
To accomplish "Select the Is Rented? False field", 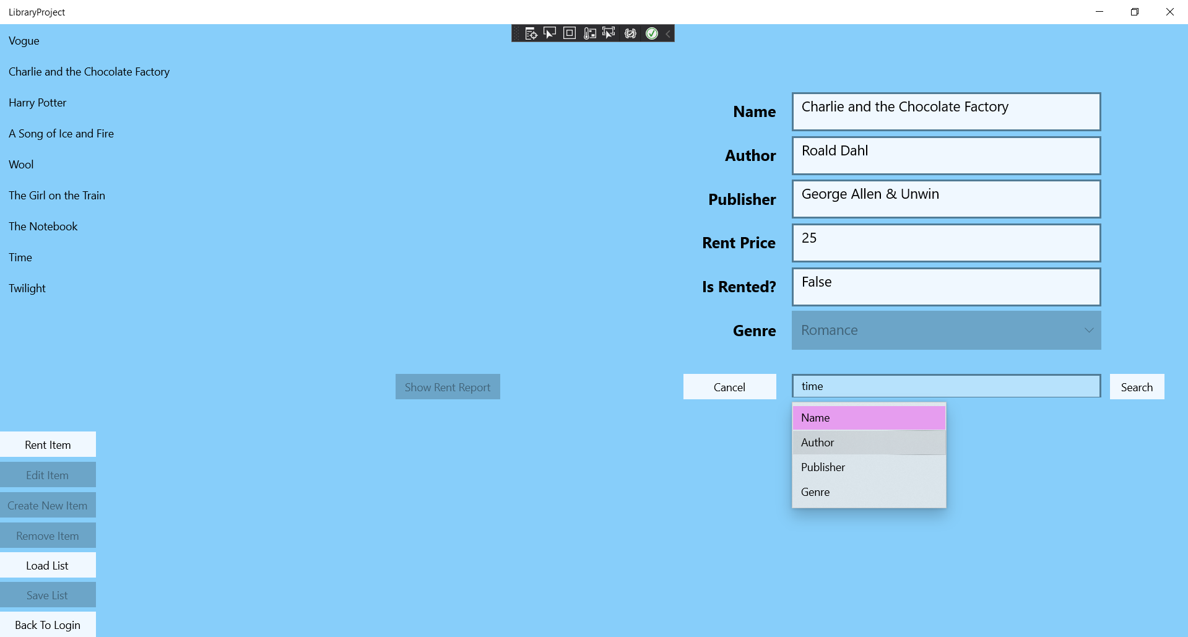I will (x=945, y=287).
